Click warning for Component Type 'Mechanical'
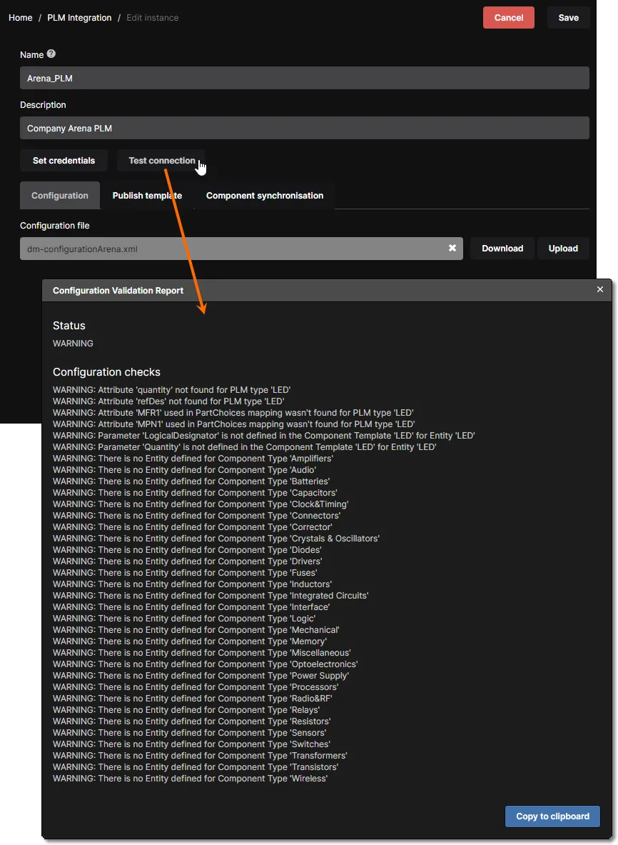The image size is (618, 845). (196, 629)
